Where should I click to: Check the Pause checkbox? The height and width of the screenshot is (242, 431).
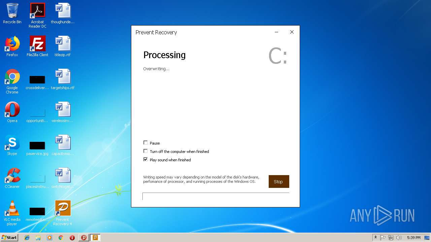click(x=145, y=143)
